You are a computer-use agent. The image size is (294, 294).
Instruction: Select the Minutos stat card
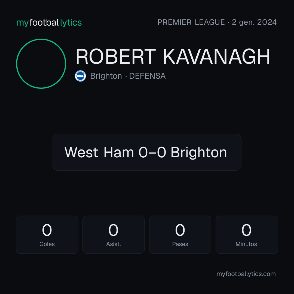tap(247, 235)
